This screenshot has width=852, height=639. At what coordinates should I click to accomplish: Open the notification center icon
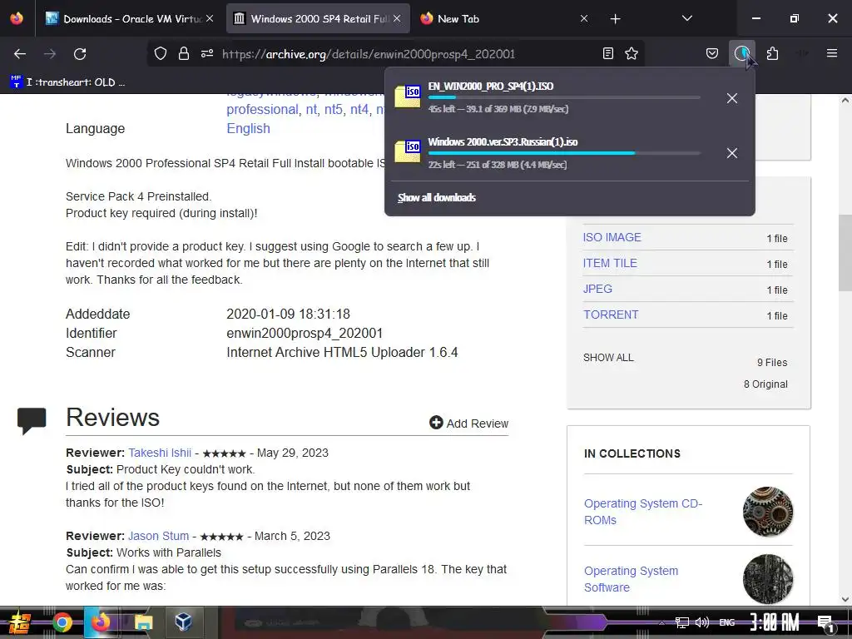click(x=825, y=624)
